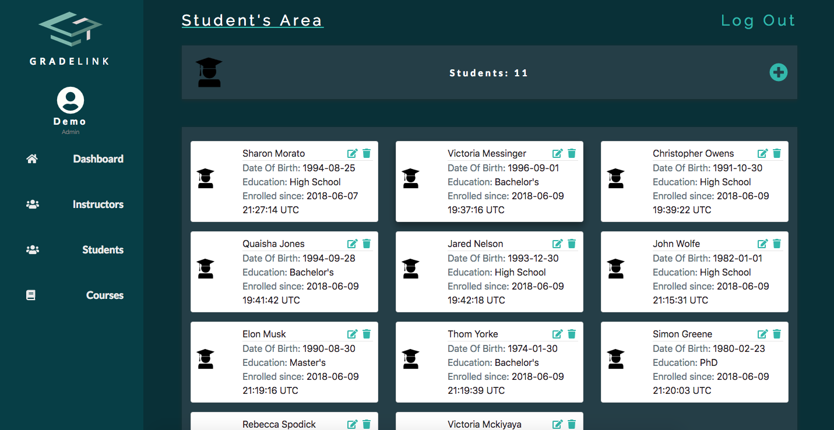Delete Quaisha Jones's student card
Viewport: 834px width, 430px height.
tap(367, 244)
